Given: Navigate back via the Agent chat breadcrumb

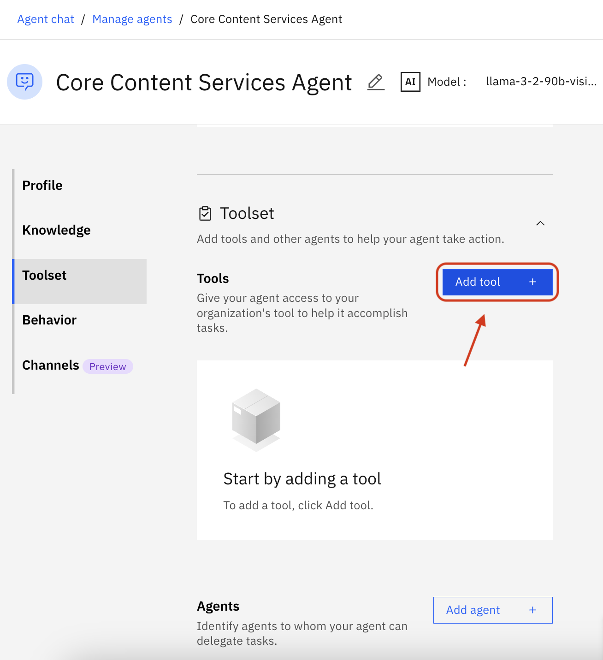Looking at the screenshot, I should (45, 19).
